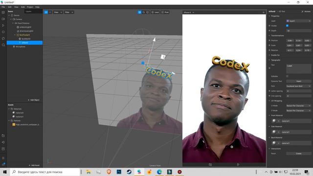Screen dimensions: 313x176
Task: Click the refresh icon in left sidebar
Action: click(3, 38)
